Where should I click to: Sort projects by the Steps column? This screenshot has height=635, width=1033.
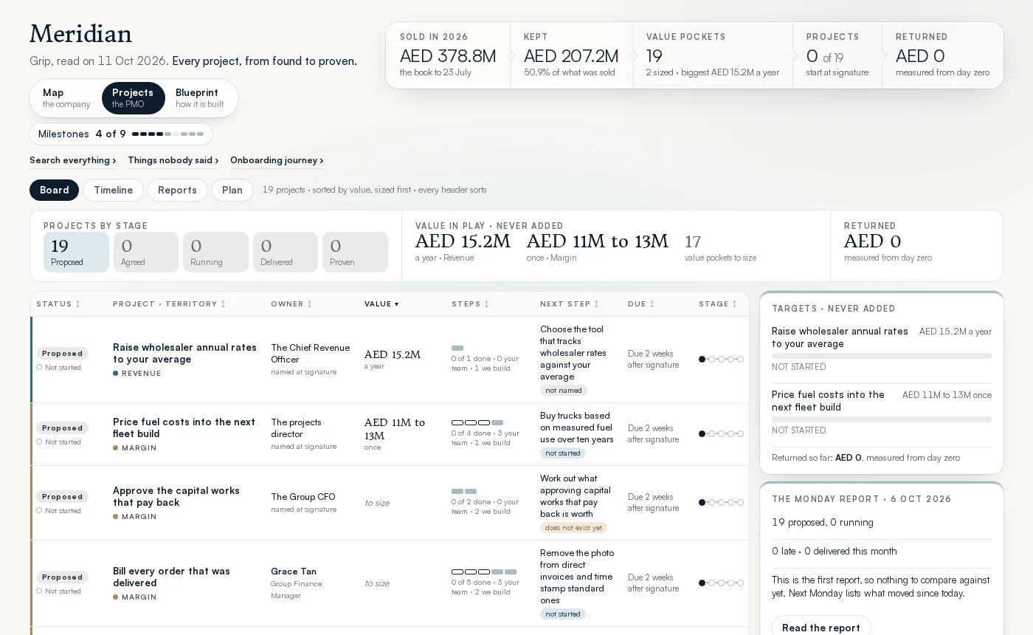(x=470, y=304)
